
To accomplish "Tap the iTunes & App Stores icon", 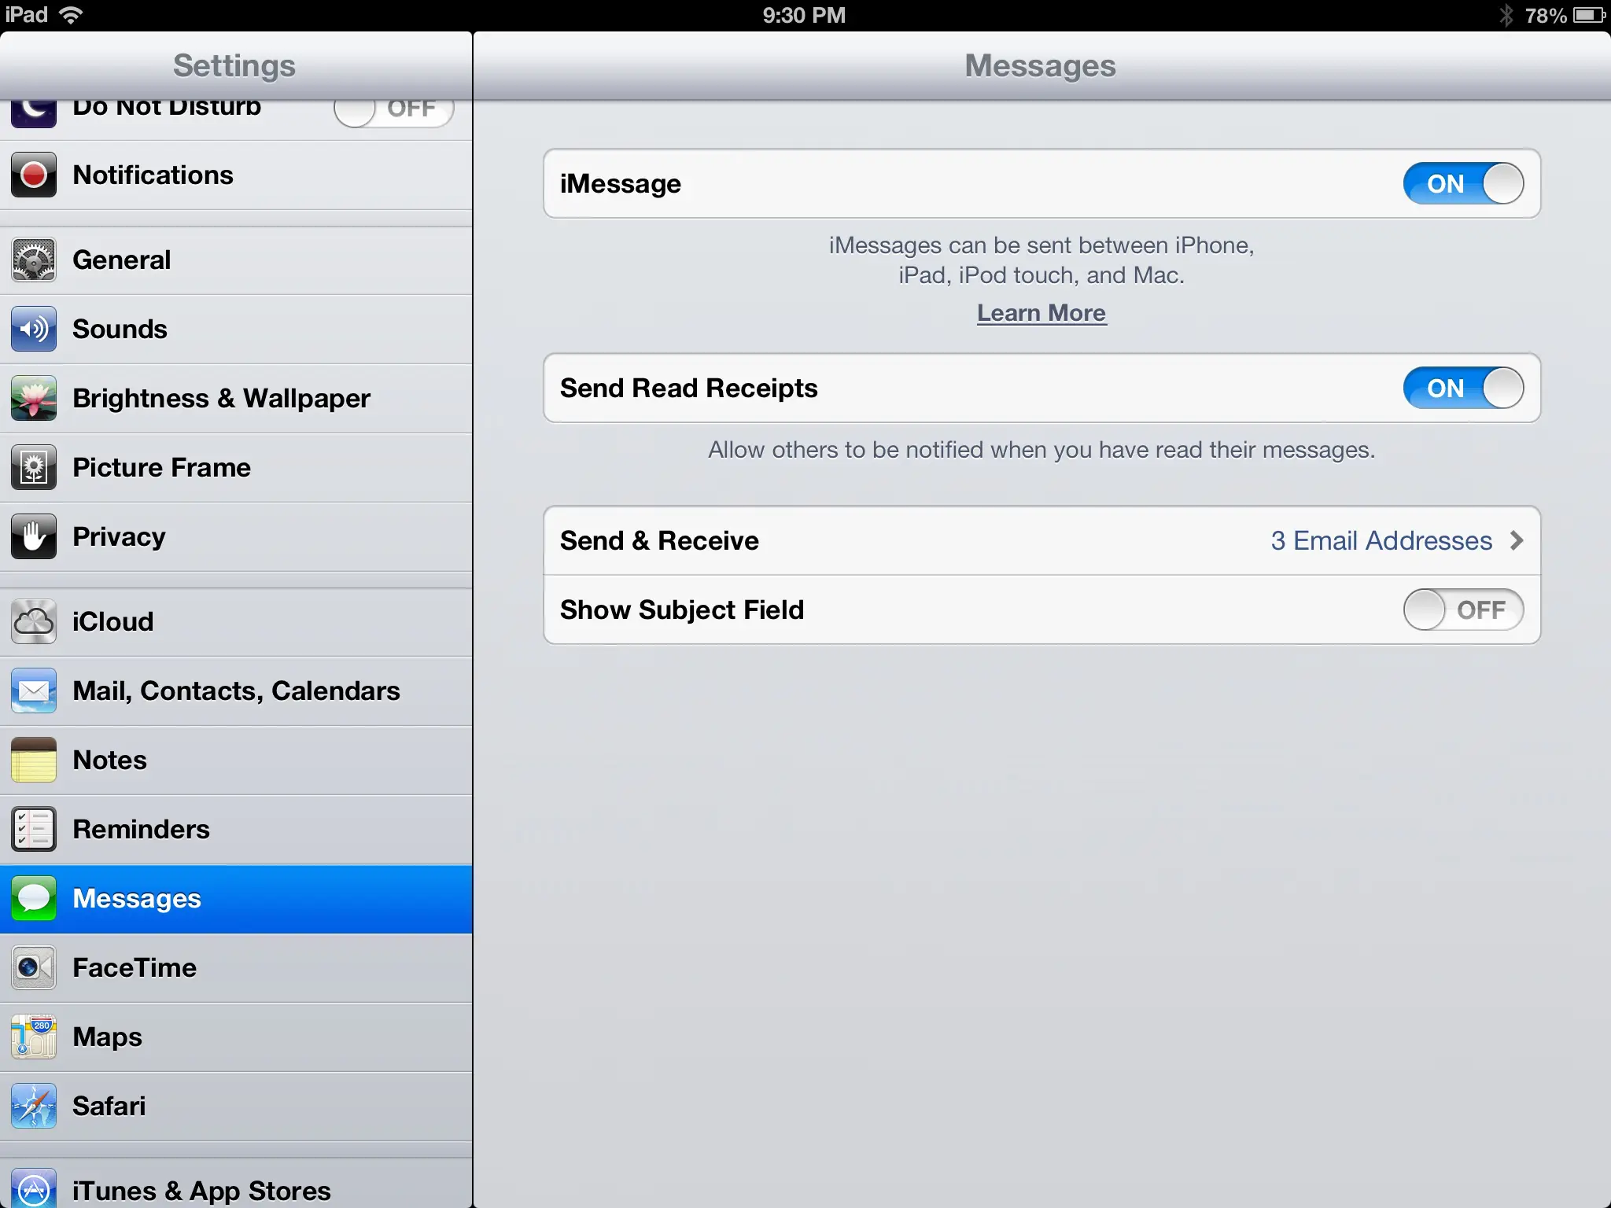I will pyautogui.click(x=34, y=1188).
